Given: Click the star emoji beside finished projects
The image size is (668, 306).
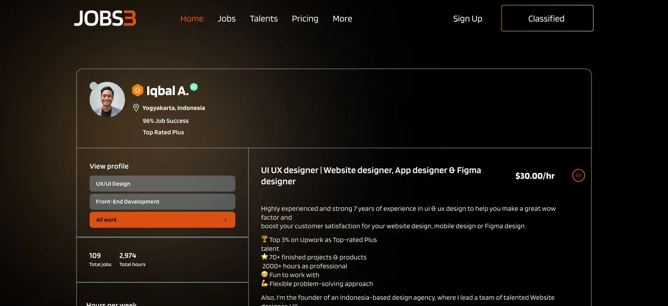Looking at the screenshot, I should coord(264,257).
